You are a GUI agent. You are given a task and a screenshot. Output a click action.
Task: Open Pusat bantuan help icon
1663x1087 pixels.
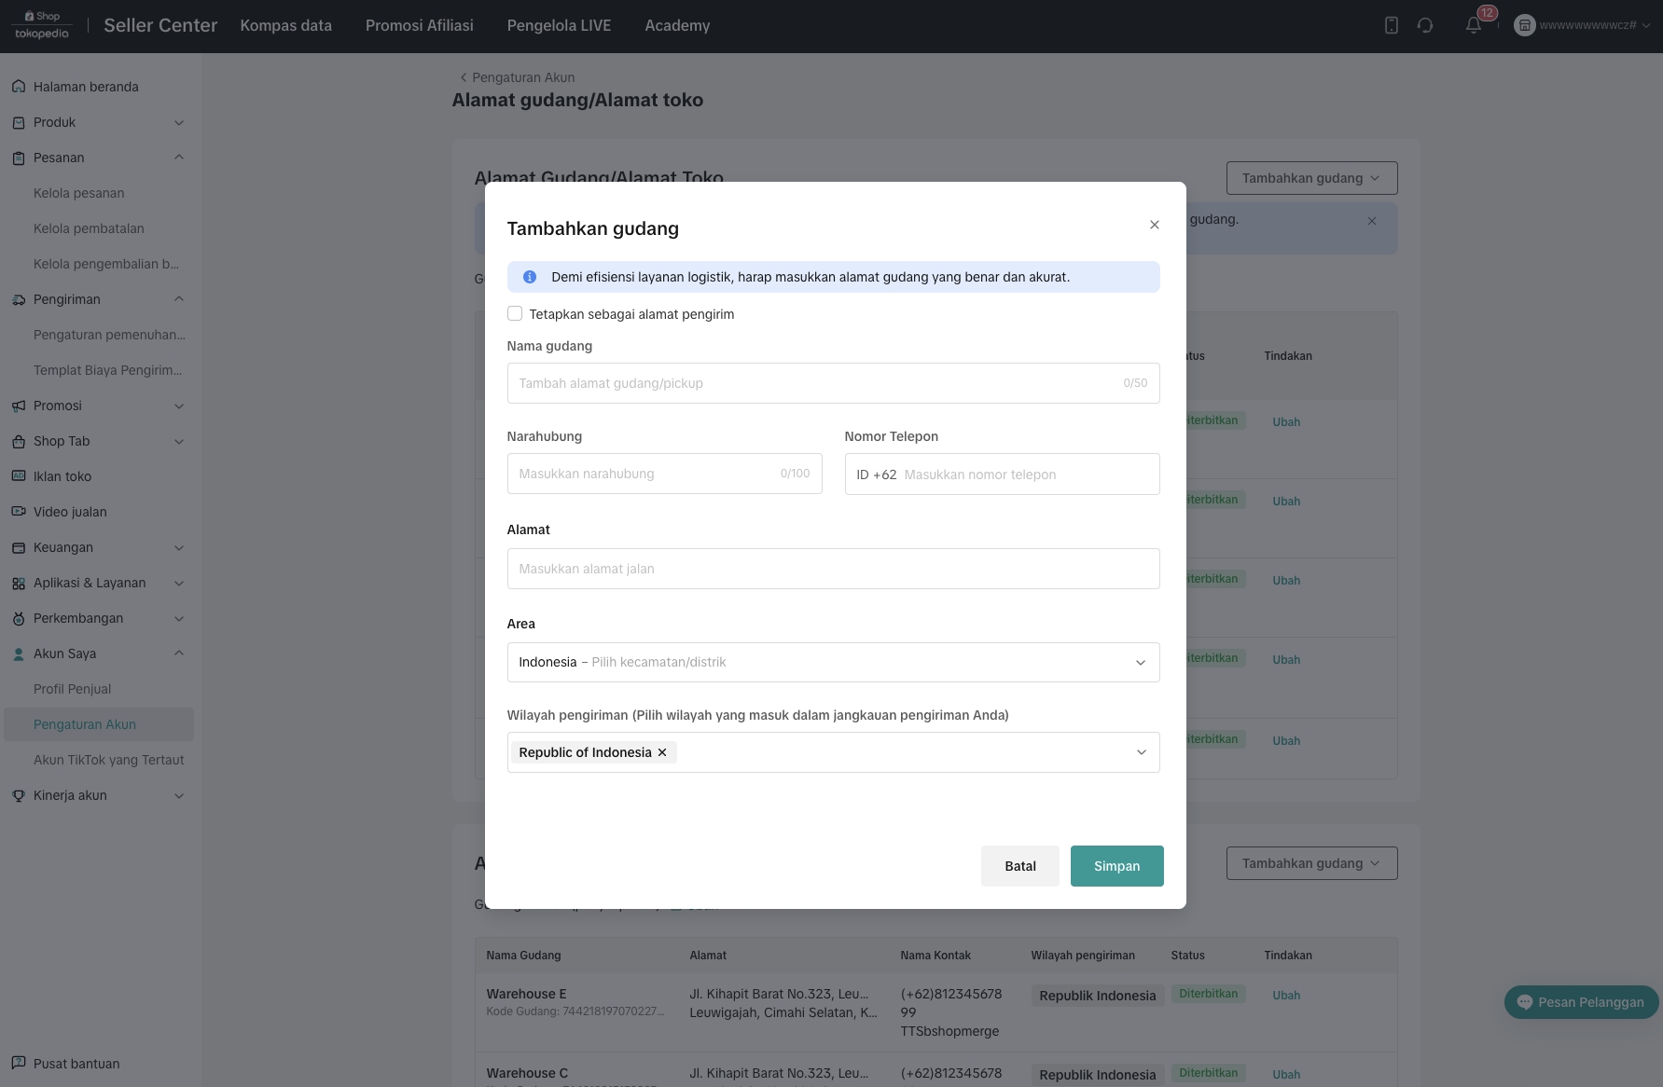[19, 1064]
